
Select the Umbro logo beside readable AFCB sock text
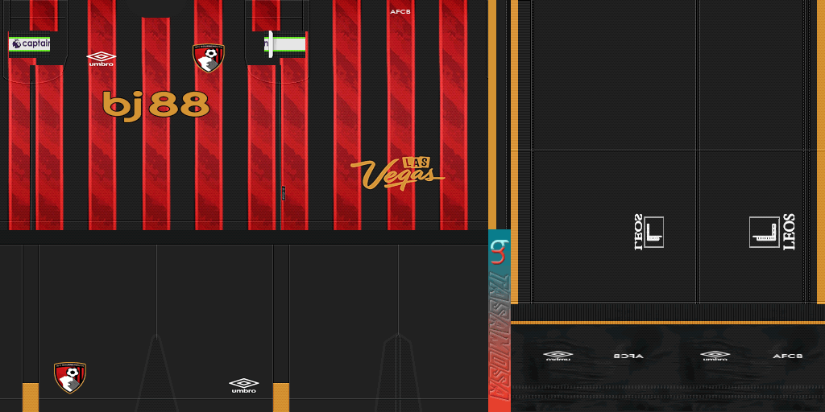pos(715,355)
